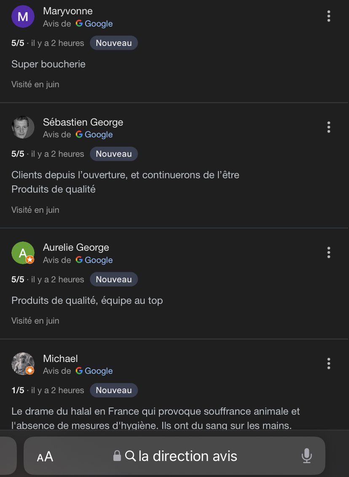
Task: Open three-dot menu on Aurelie George's review
Action: tap(329, 252)
